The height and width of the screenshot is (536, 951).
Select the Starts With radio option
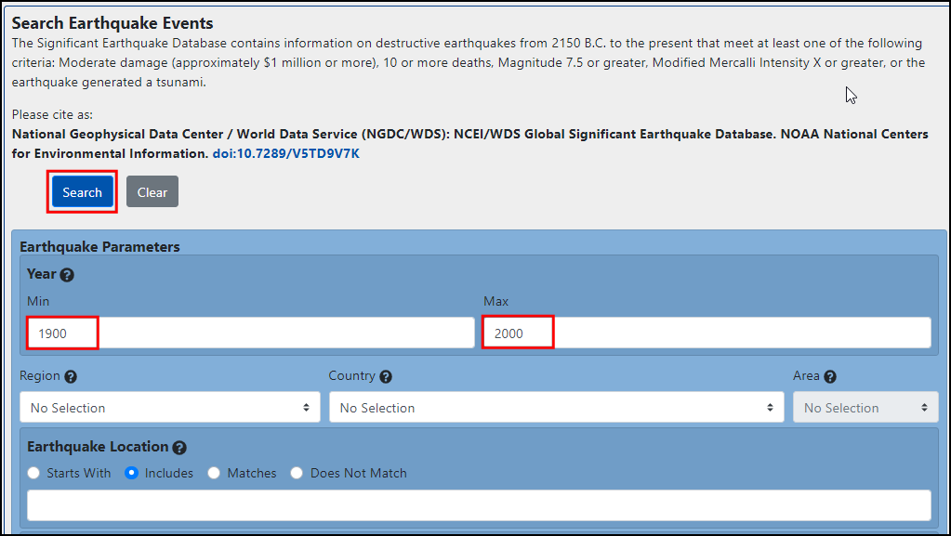(34, 473)
